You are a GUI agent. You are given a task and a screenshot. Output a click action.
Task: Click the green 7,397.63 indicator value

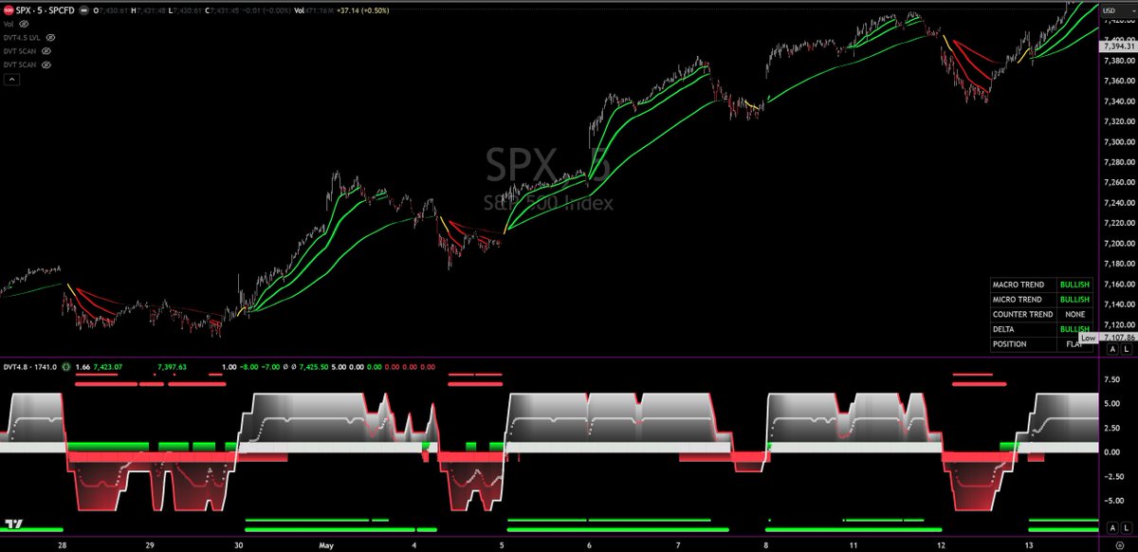(174, 367)
